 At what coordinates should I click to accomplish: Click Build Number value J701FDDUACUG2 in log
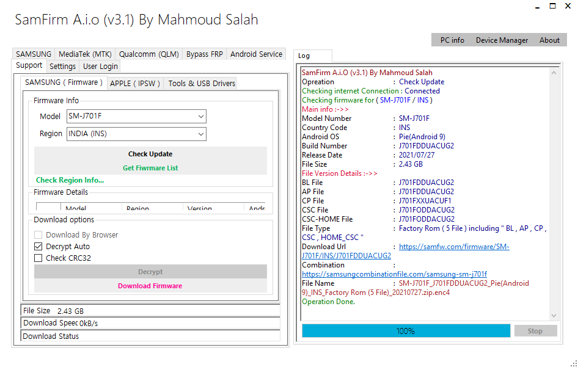click(x=426, y=146)
